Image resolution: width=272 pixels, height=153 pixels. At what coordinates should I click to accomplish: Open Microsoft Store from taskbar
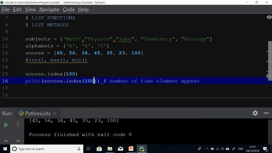pyautogui.click(x=99, y=149)
